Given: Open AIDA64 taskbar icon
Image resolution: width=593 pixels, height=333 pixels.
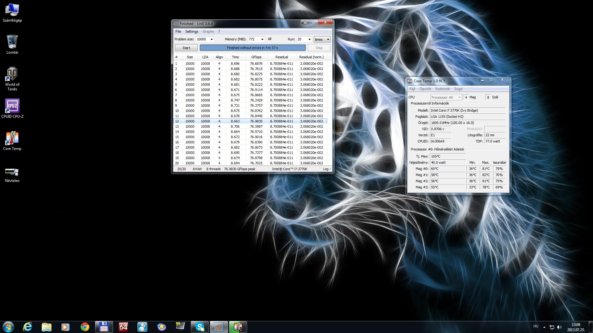Looking at the screenshot, I should pos(123,327).
